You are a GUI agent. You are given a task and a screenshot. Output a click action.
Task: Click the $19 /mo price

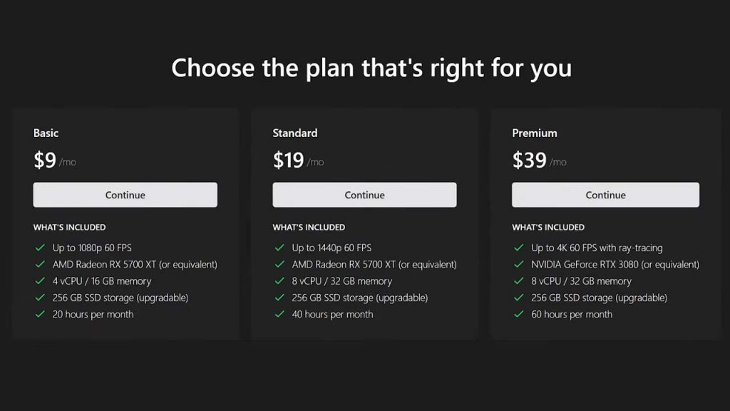pyautogui.click(x=298, y=161)
